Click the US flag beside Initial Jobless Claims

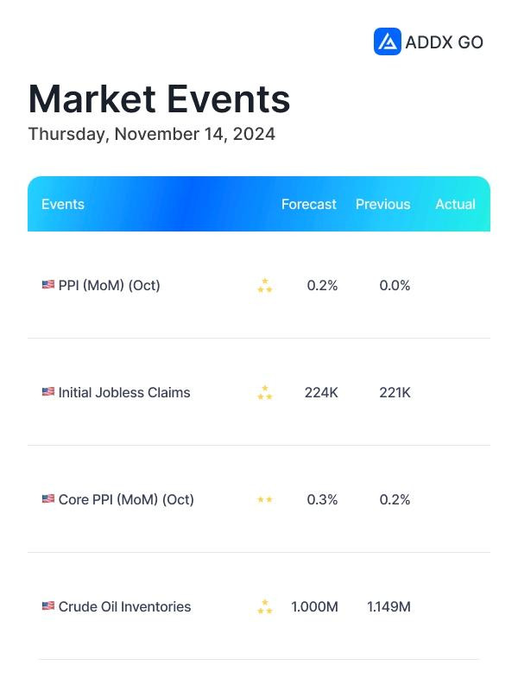pyautogui.click(x=48, y=392)
